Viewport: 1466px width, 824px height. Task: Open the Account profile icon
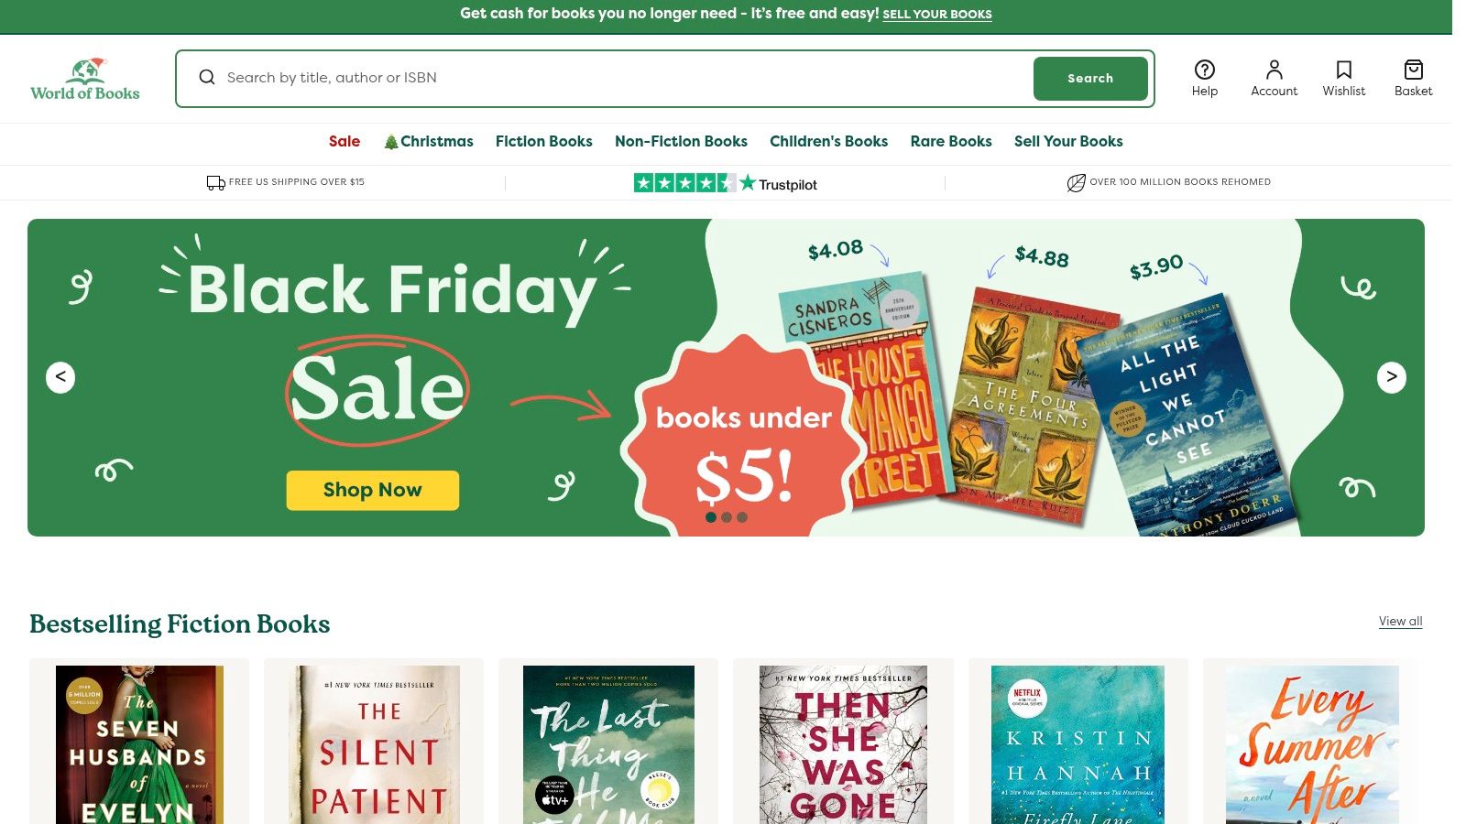click(x=1274, y=70)
